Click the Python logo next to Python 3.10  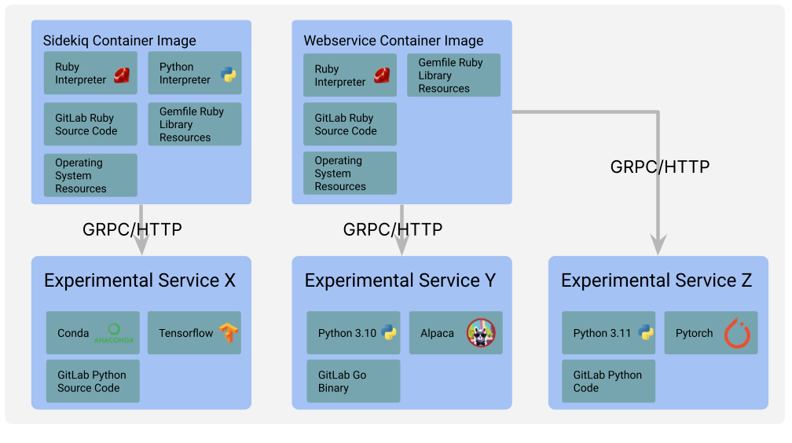click(x=388, y=333)
